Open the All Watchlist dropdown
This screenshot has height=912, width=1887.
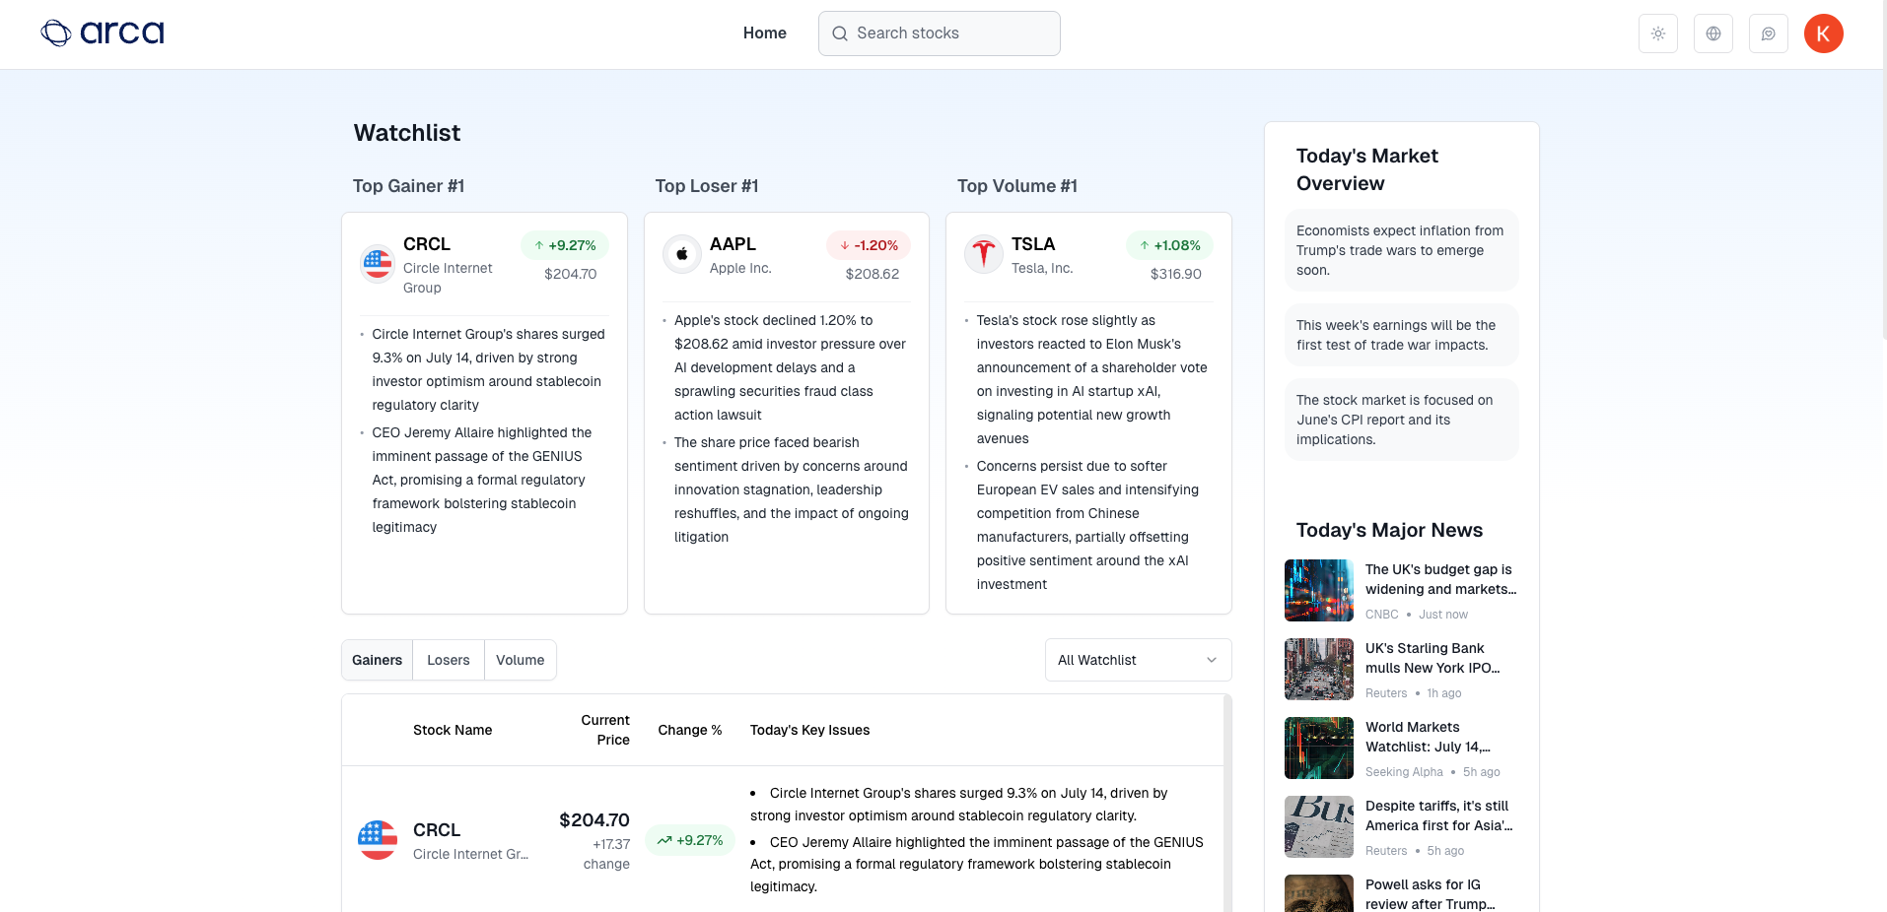point(1139,660)
